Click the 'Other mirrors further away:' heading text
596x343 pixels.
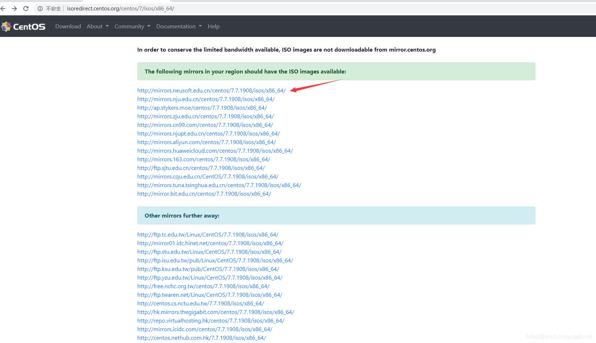tap(182, 216)
